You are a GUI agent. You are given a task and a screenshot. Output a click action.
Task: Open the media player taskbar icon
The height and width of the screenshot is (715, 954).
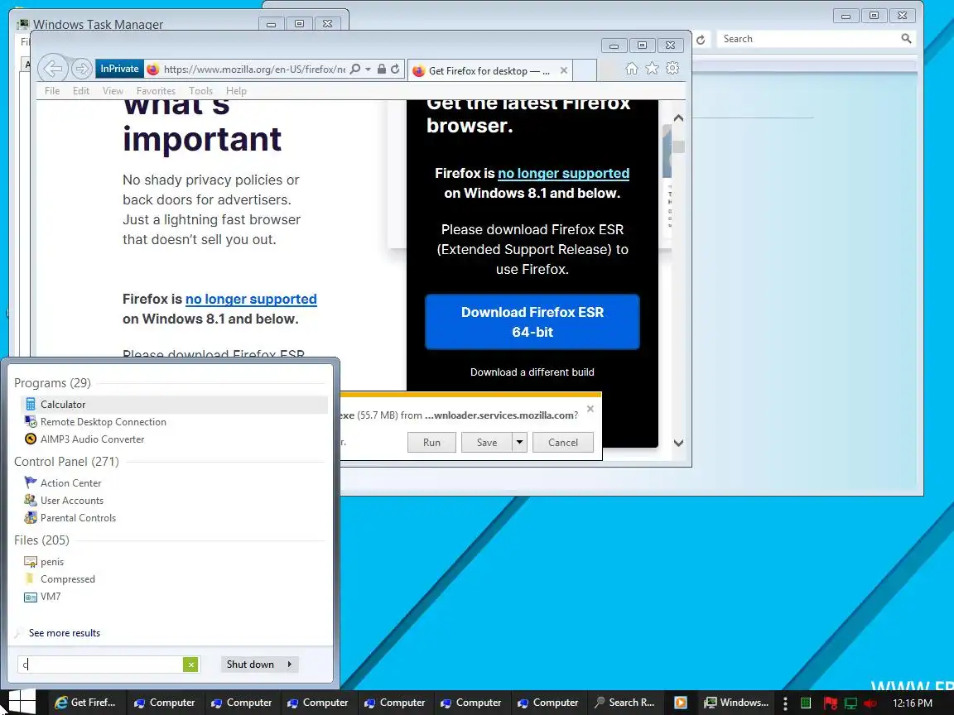coord(680,703)
